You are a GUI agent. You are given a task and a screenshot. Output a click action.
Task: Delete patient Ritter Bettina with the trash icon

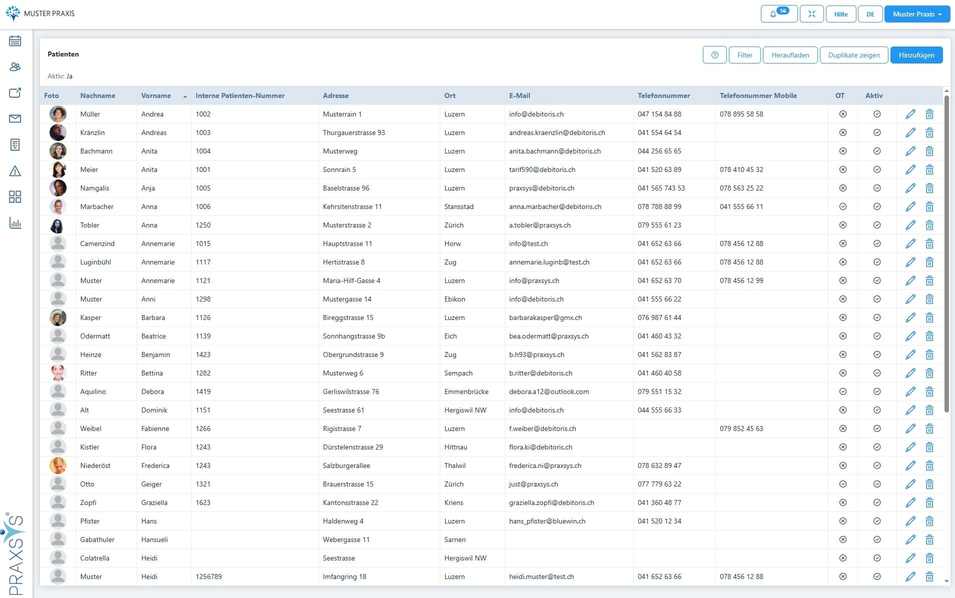click(x=929, y=373)
